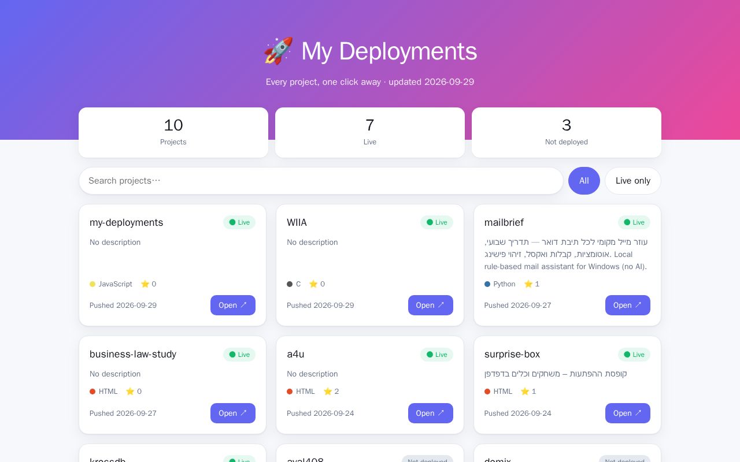Click the HTML language dot on business-law-study
Viewport: 740px width, 462px height.
92,392
